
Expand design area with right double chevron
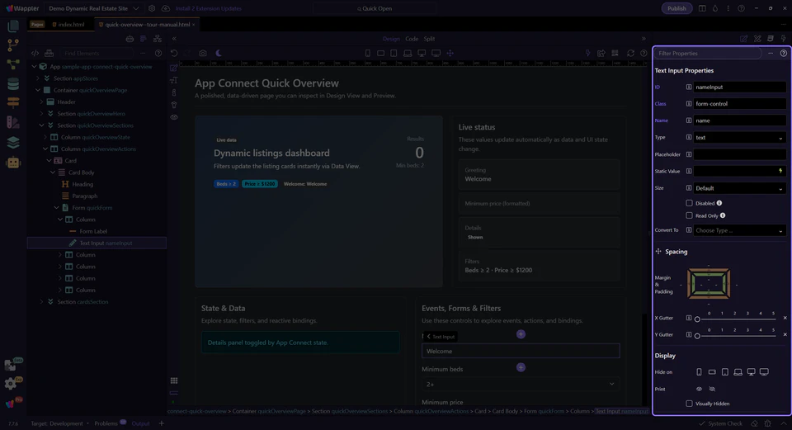(643, 39)
